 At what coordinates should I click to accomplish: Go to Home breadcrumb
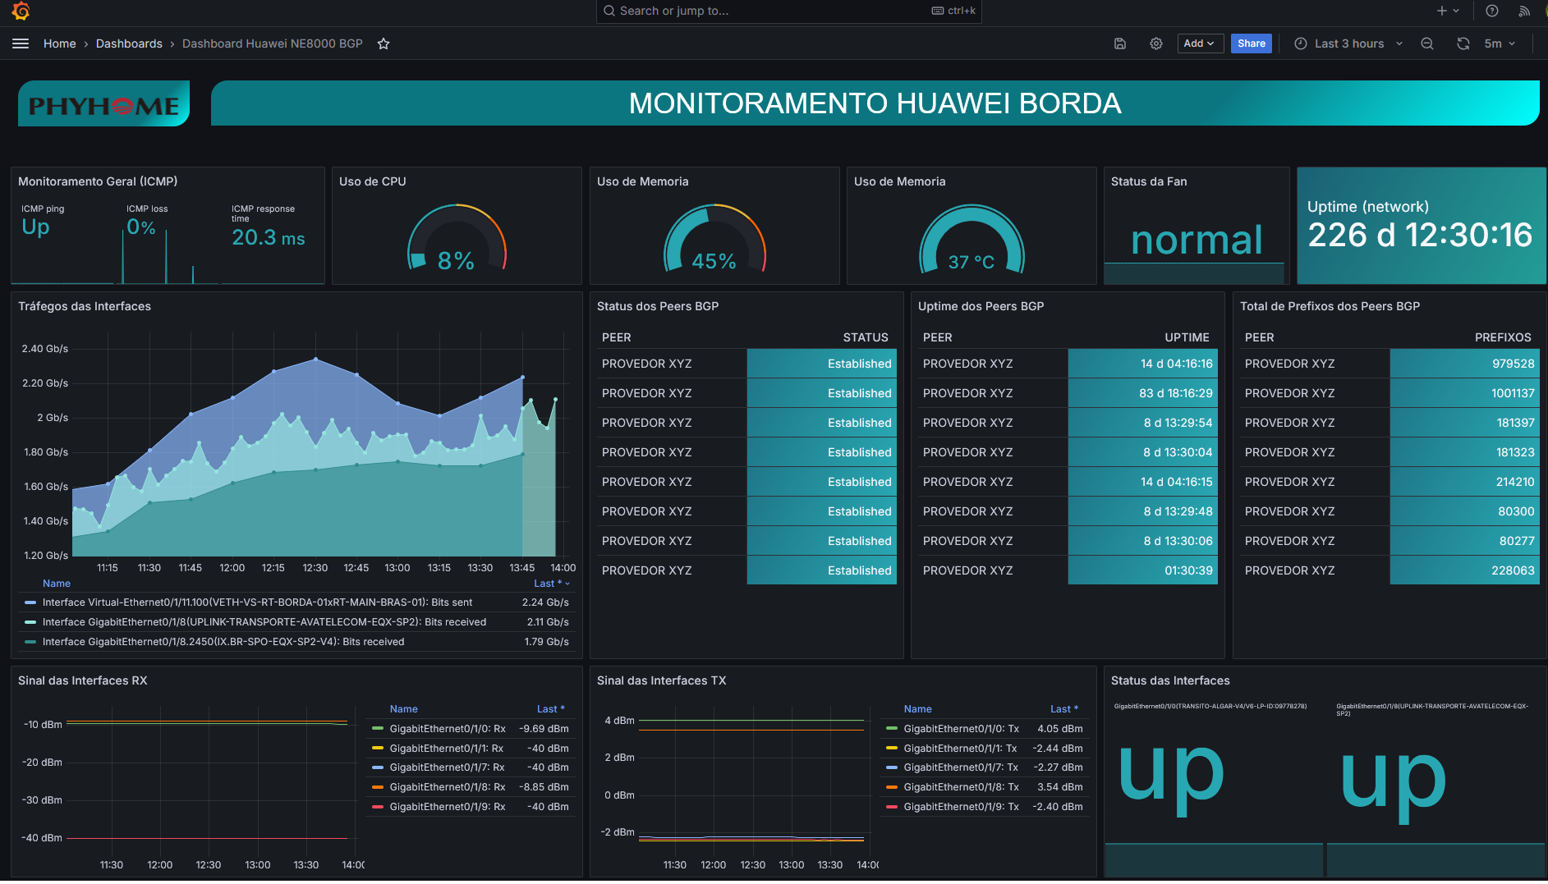(59, 44)
